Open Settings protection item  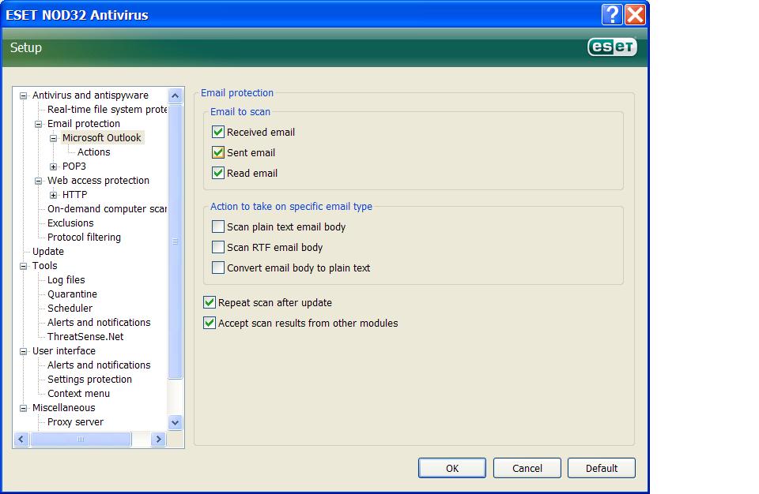point(89,380)
